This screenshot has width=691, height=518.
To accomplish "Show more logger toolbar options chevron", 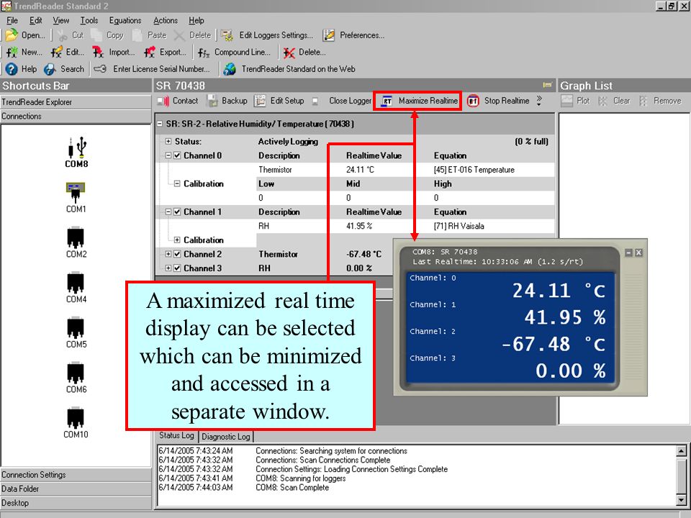I will tap(539, 101).
